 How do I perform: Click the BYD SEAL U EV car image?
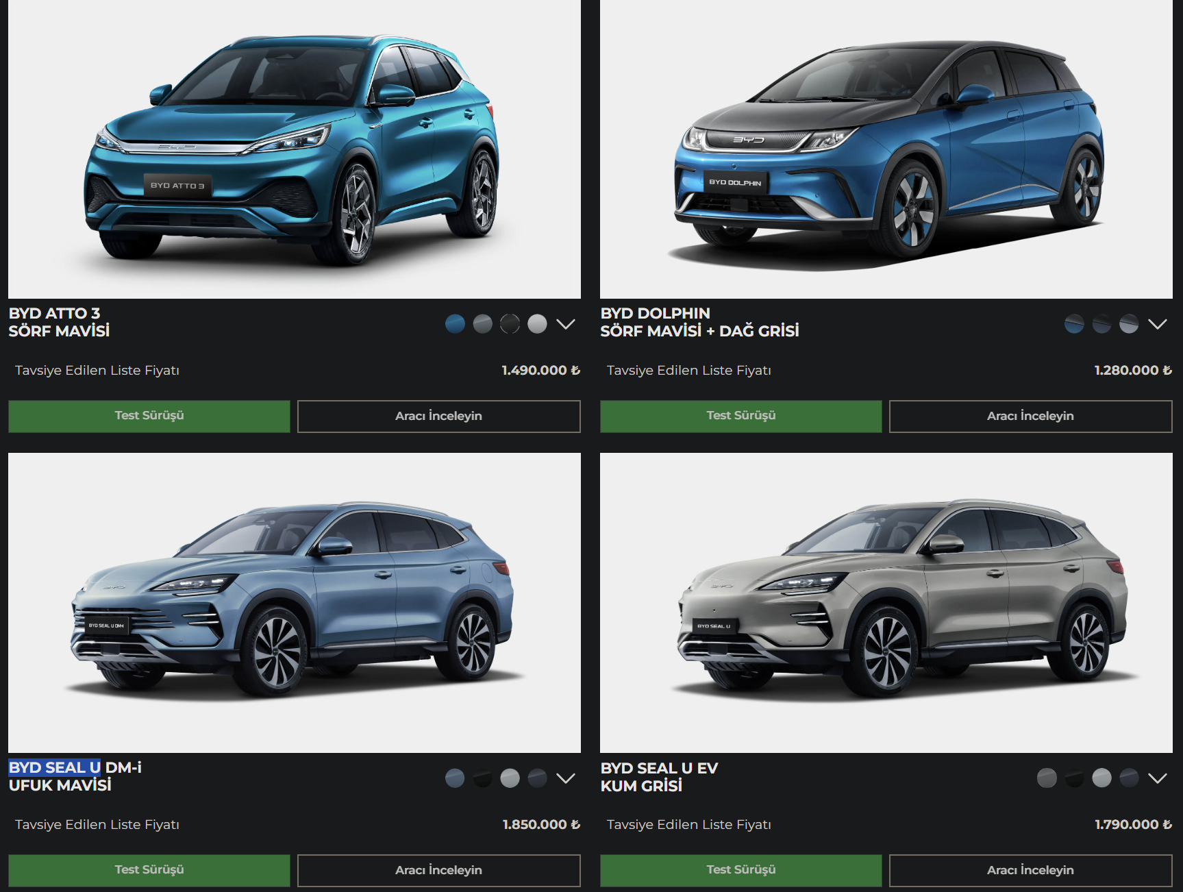[x=886, y=603]
